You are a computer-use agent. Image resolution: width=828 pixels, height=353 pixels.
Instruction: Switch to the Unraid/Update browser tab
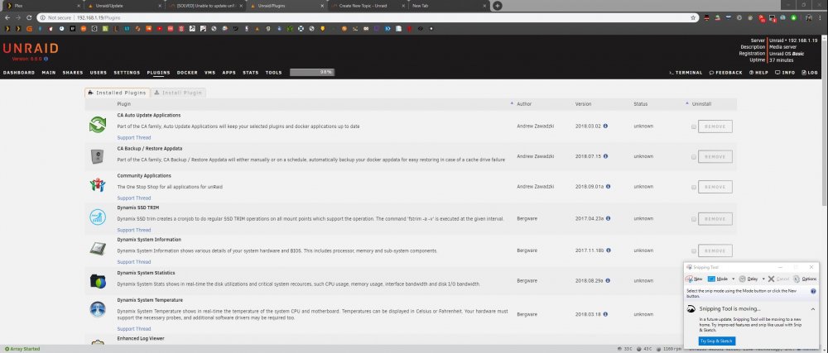125,6
